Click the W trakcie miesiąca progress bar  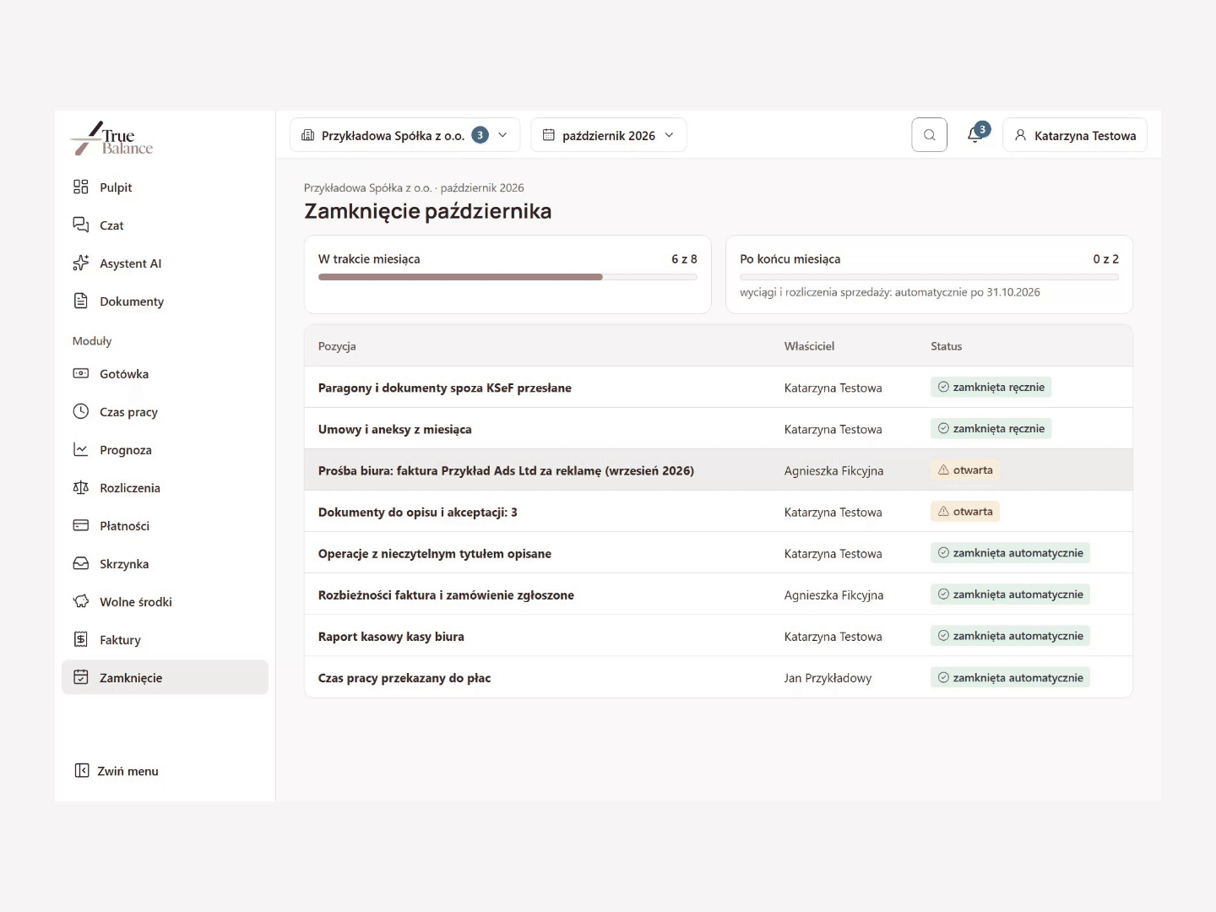coord(508,277)
